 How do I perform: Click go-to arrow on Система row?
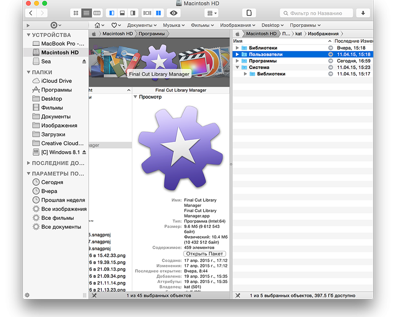click(331, 67)
